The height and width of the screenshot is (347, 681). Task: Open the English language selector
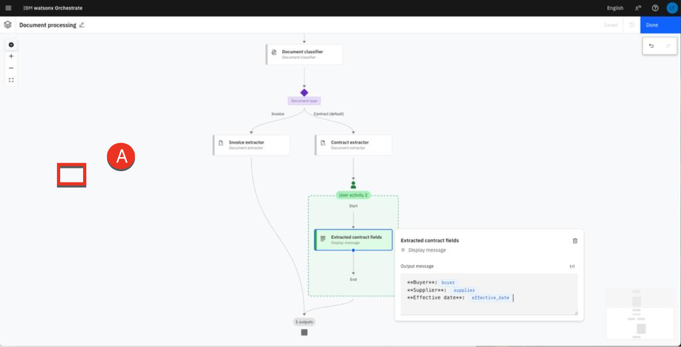point(615,8)
